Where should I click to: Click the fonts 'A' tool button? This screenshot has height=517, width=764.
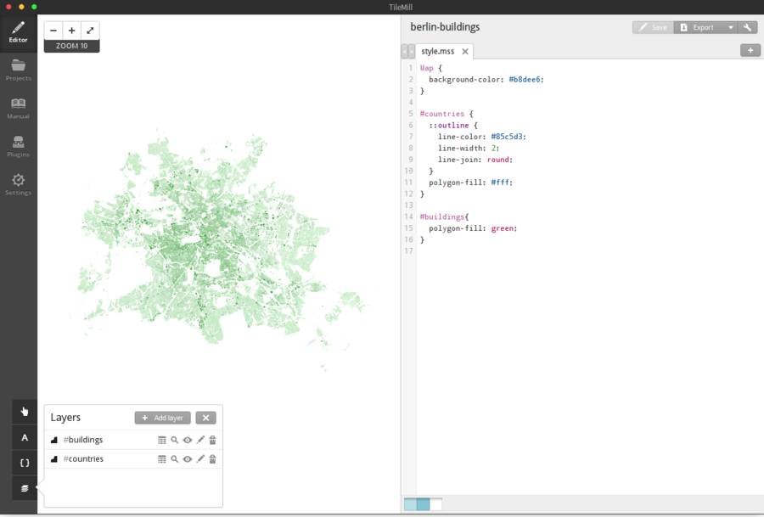point(25,438)
